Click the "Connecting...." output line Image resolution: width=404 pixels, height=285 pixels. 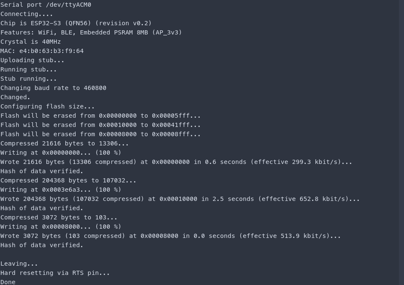click(x=21, y=14)
